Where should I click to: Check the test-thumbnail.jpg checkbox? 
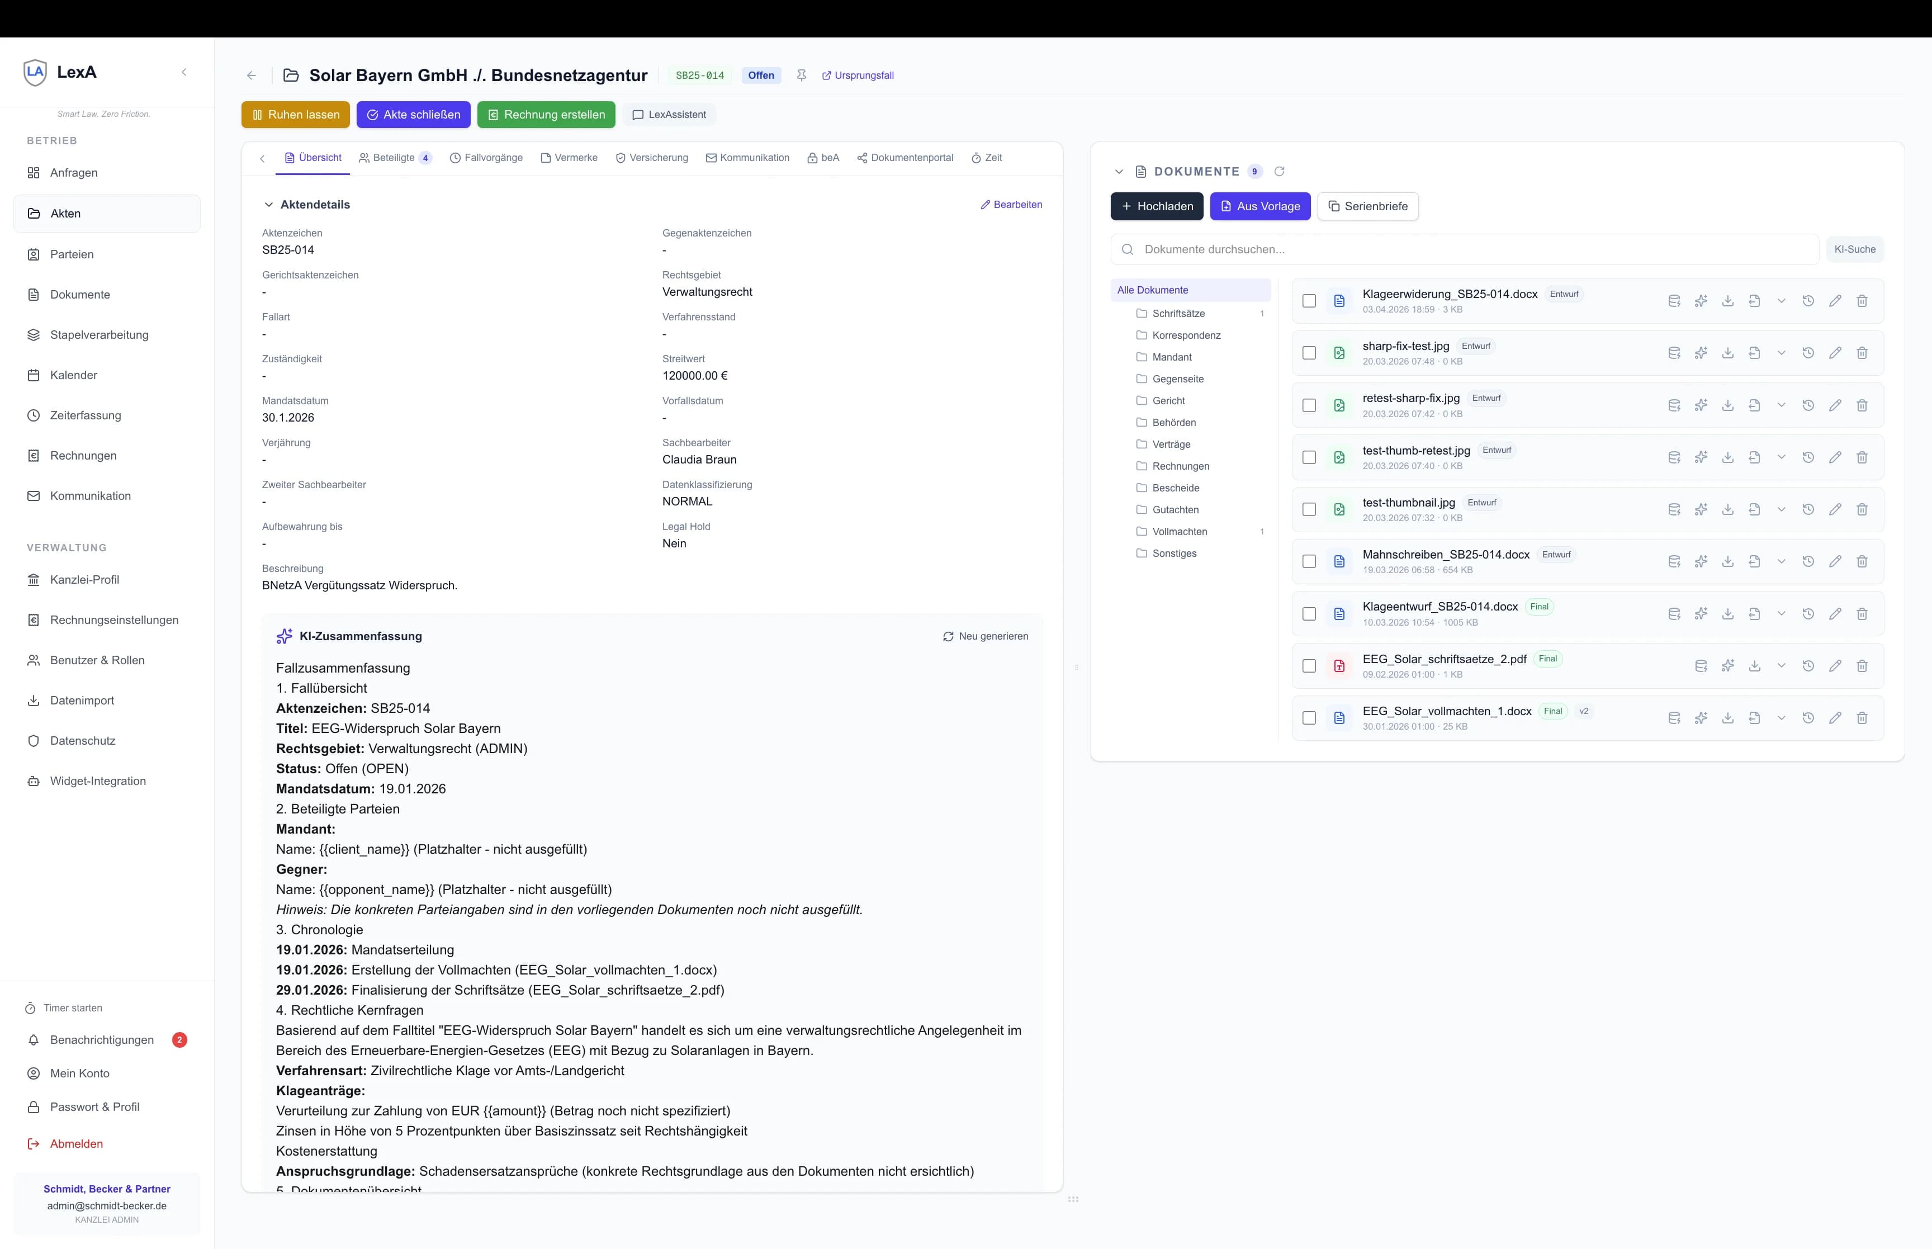pos(1309,509)
